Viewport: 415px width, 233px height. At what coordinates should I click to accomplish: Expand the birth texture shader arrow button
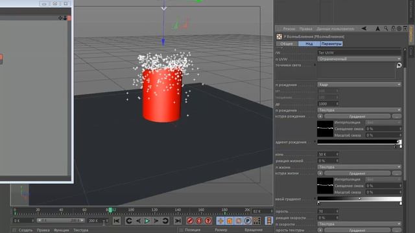coord(320,116)
